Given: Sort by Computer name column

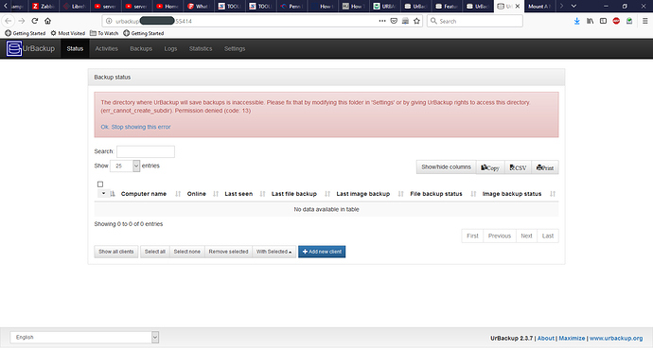Looking at the screenshot, I should [x=144, y=194].
